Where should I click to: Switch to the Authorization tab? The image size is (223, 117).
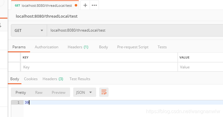click(x=47, y=47)
